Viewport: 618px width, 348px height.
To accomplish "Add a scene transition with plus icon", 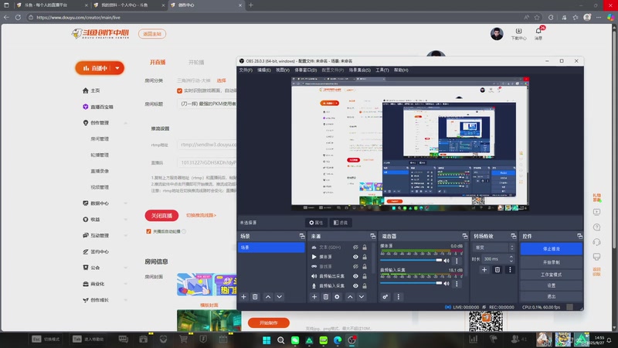I will point(484,270).
